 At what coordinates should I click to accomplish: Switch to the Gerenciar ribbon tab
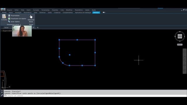(42, 13)
